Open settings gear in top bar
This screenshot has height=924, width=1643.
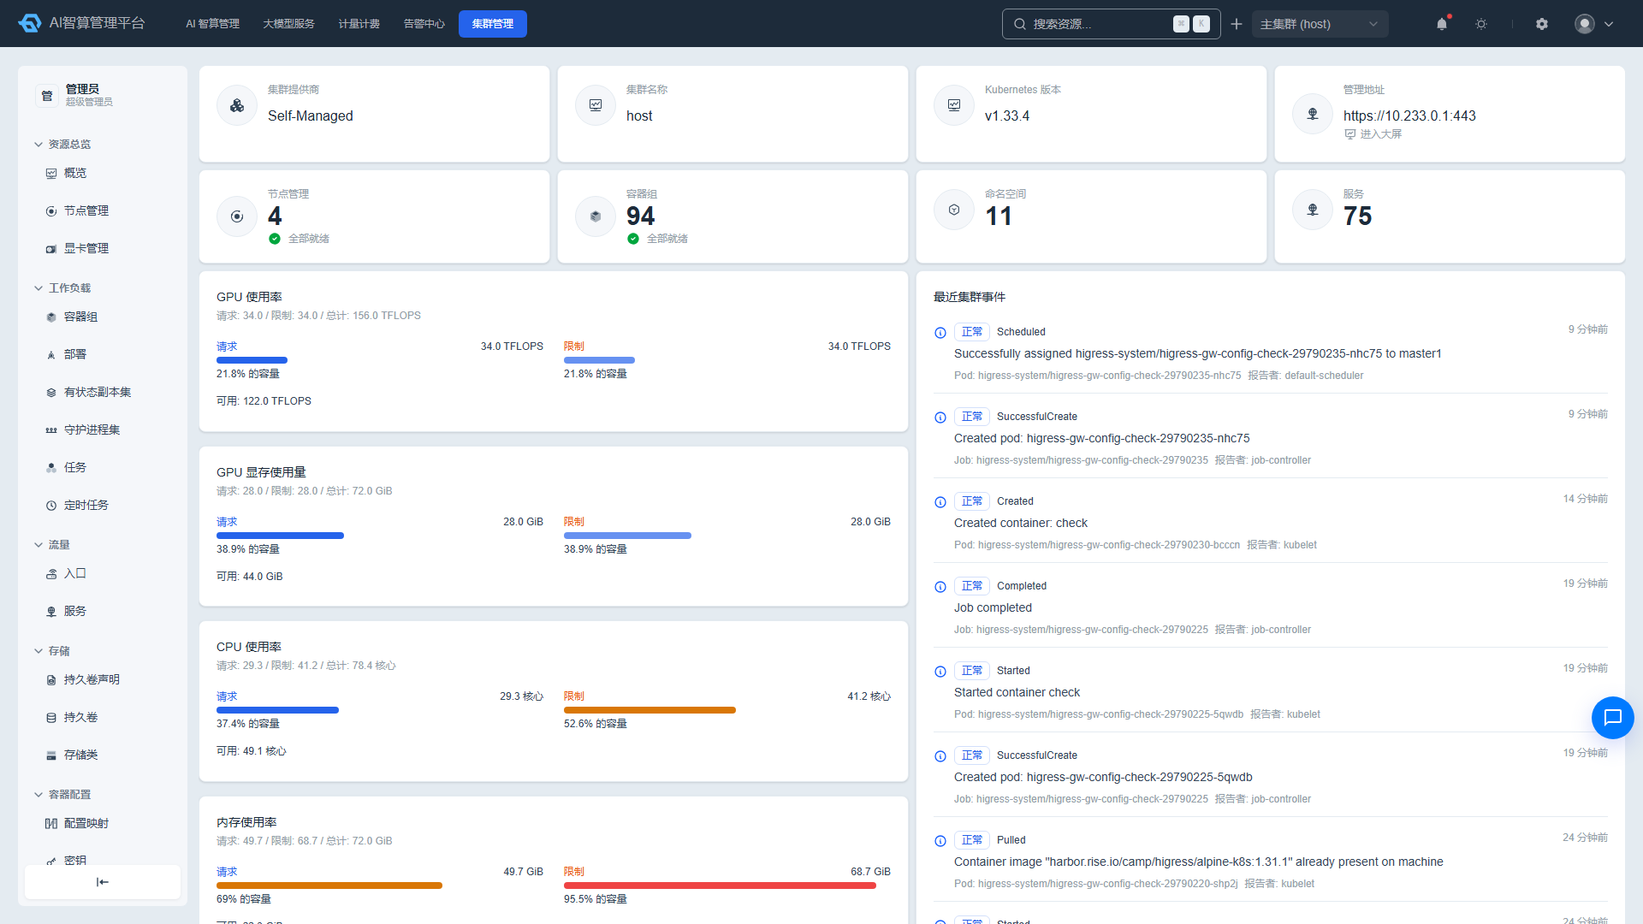[x=1542, y=24]
